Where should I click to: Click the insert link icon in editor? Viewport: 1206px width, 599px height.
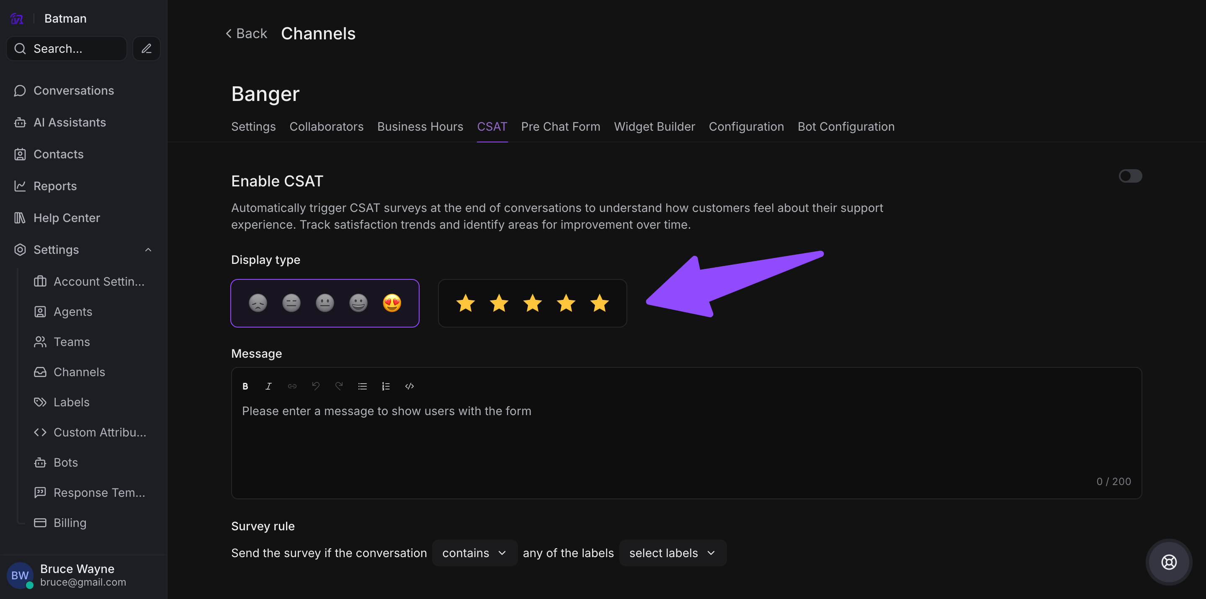(x=292, y=386)
